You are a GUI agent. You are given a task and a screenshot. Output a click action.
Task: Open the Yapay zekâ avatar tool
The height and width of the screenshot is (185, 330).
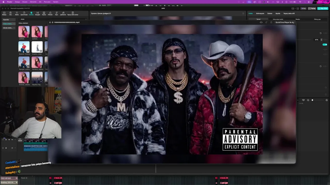pyautogui.click(x=73, y=13)
